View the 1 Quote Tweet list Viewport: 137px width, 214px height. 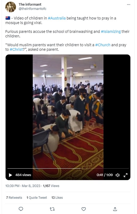click(x=37, y=197)
